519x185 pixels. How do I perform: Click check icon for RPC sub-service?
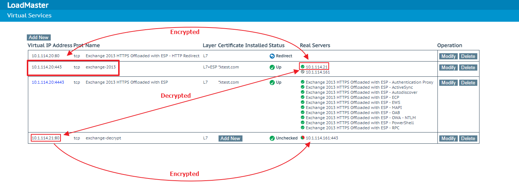pos(303,128)
